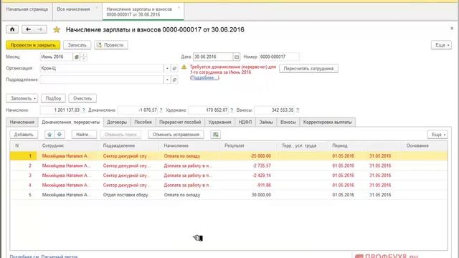This screenshot has height=258, width=459.
Task: Click the Номер input field
Action: pyautogui.click(x=279, y=57)
